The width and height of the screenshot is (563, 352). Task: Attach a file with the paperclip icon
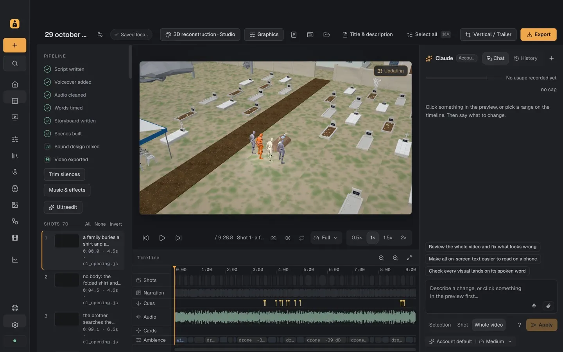click(x=548, y=306)
